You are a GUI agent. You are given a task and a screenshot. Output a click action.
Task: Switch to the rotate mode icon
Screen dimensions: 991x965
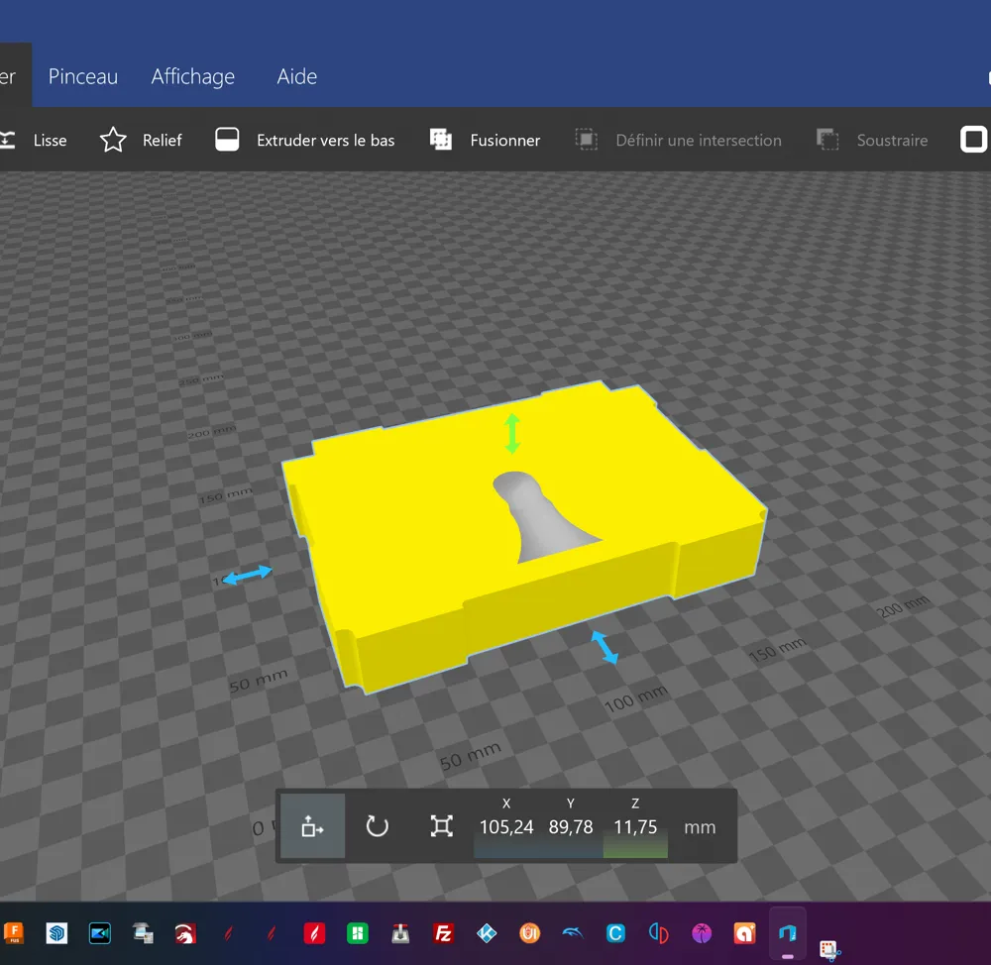pyautogui.click(x=378, y=826)
